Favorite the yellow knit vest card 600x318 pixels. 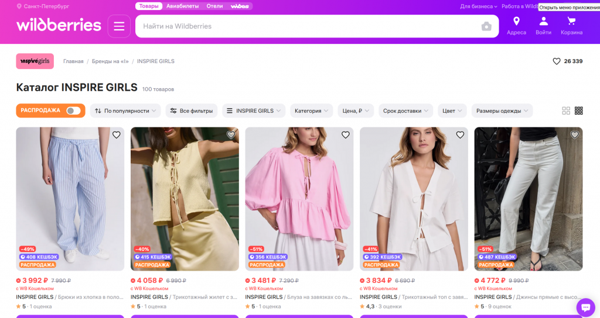pyautogui.click(x=231, y=135)
